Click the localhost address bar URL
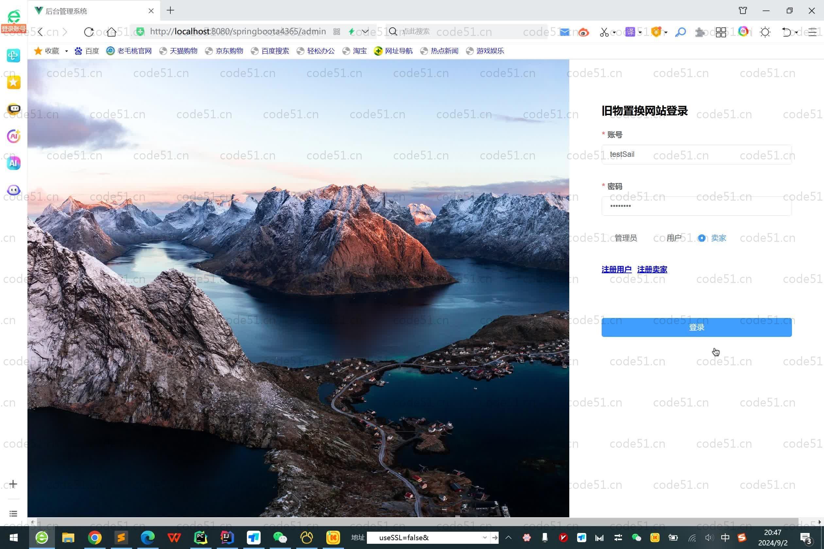824x549 pixels. click(237, 31)
